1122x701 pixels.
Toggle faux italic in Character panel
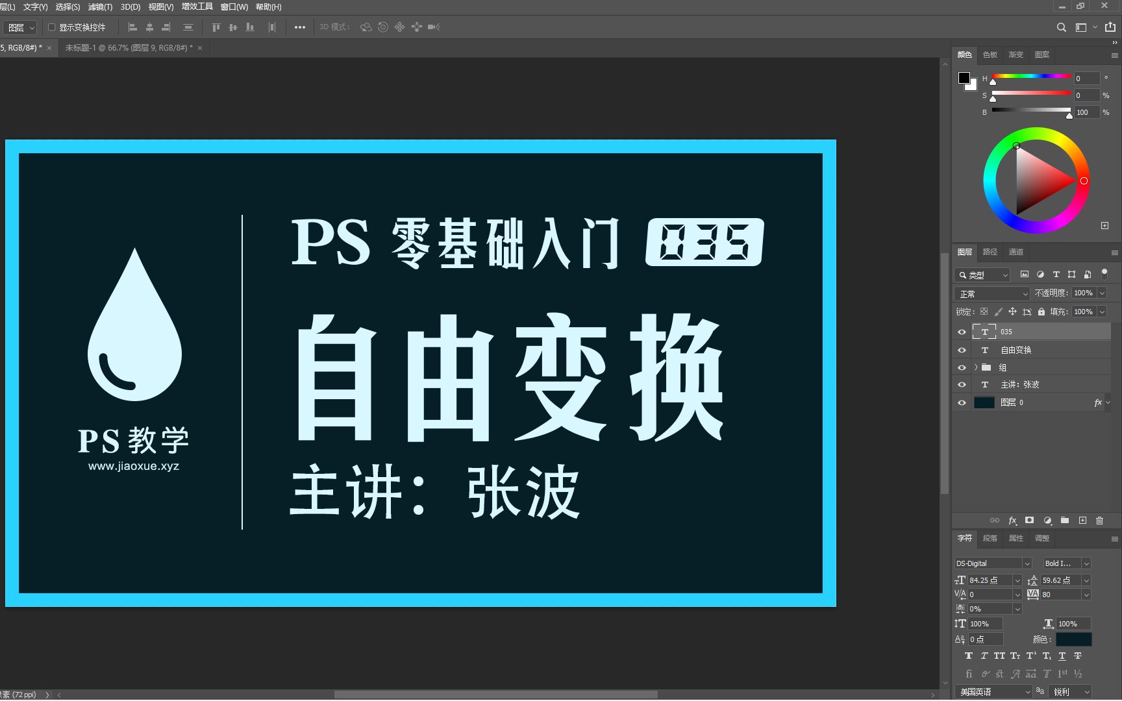pos(984,656)
